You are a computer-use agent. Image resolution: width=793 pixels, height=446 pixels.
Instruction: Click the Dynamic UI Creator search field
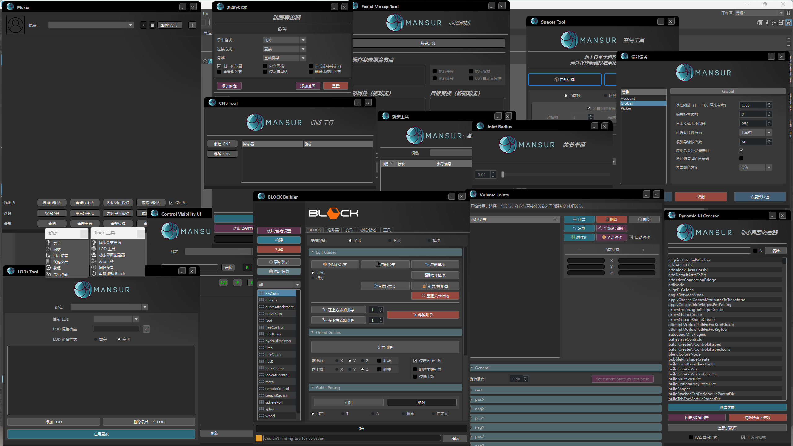point(709,251)
